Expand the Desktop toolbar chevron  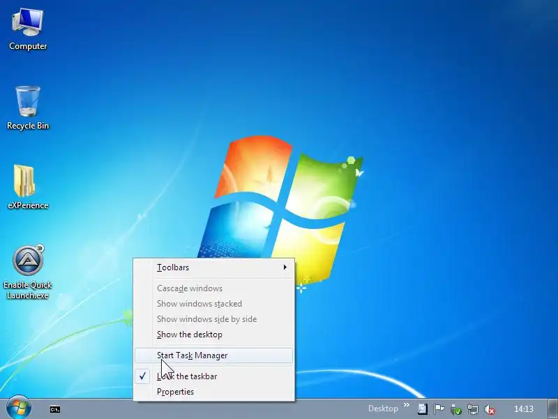point(407,405)
